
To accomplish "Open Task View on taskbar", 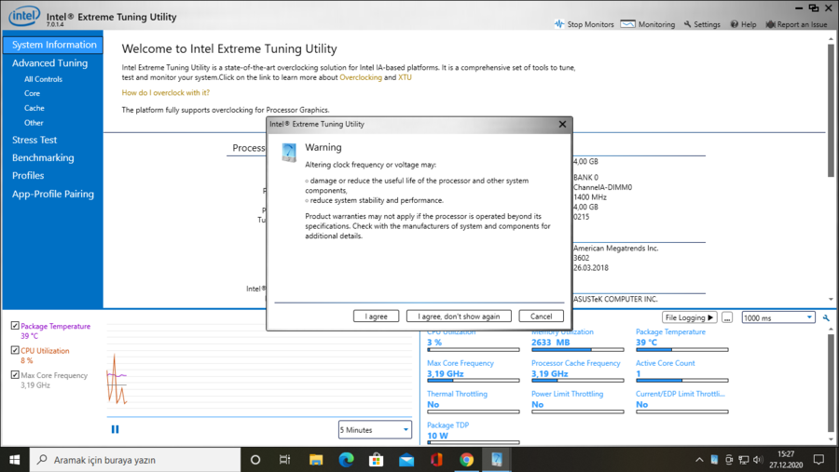I will pyautogui.click(x=284, y=460).
